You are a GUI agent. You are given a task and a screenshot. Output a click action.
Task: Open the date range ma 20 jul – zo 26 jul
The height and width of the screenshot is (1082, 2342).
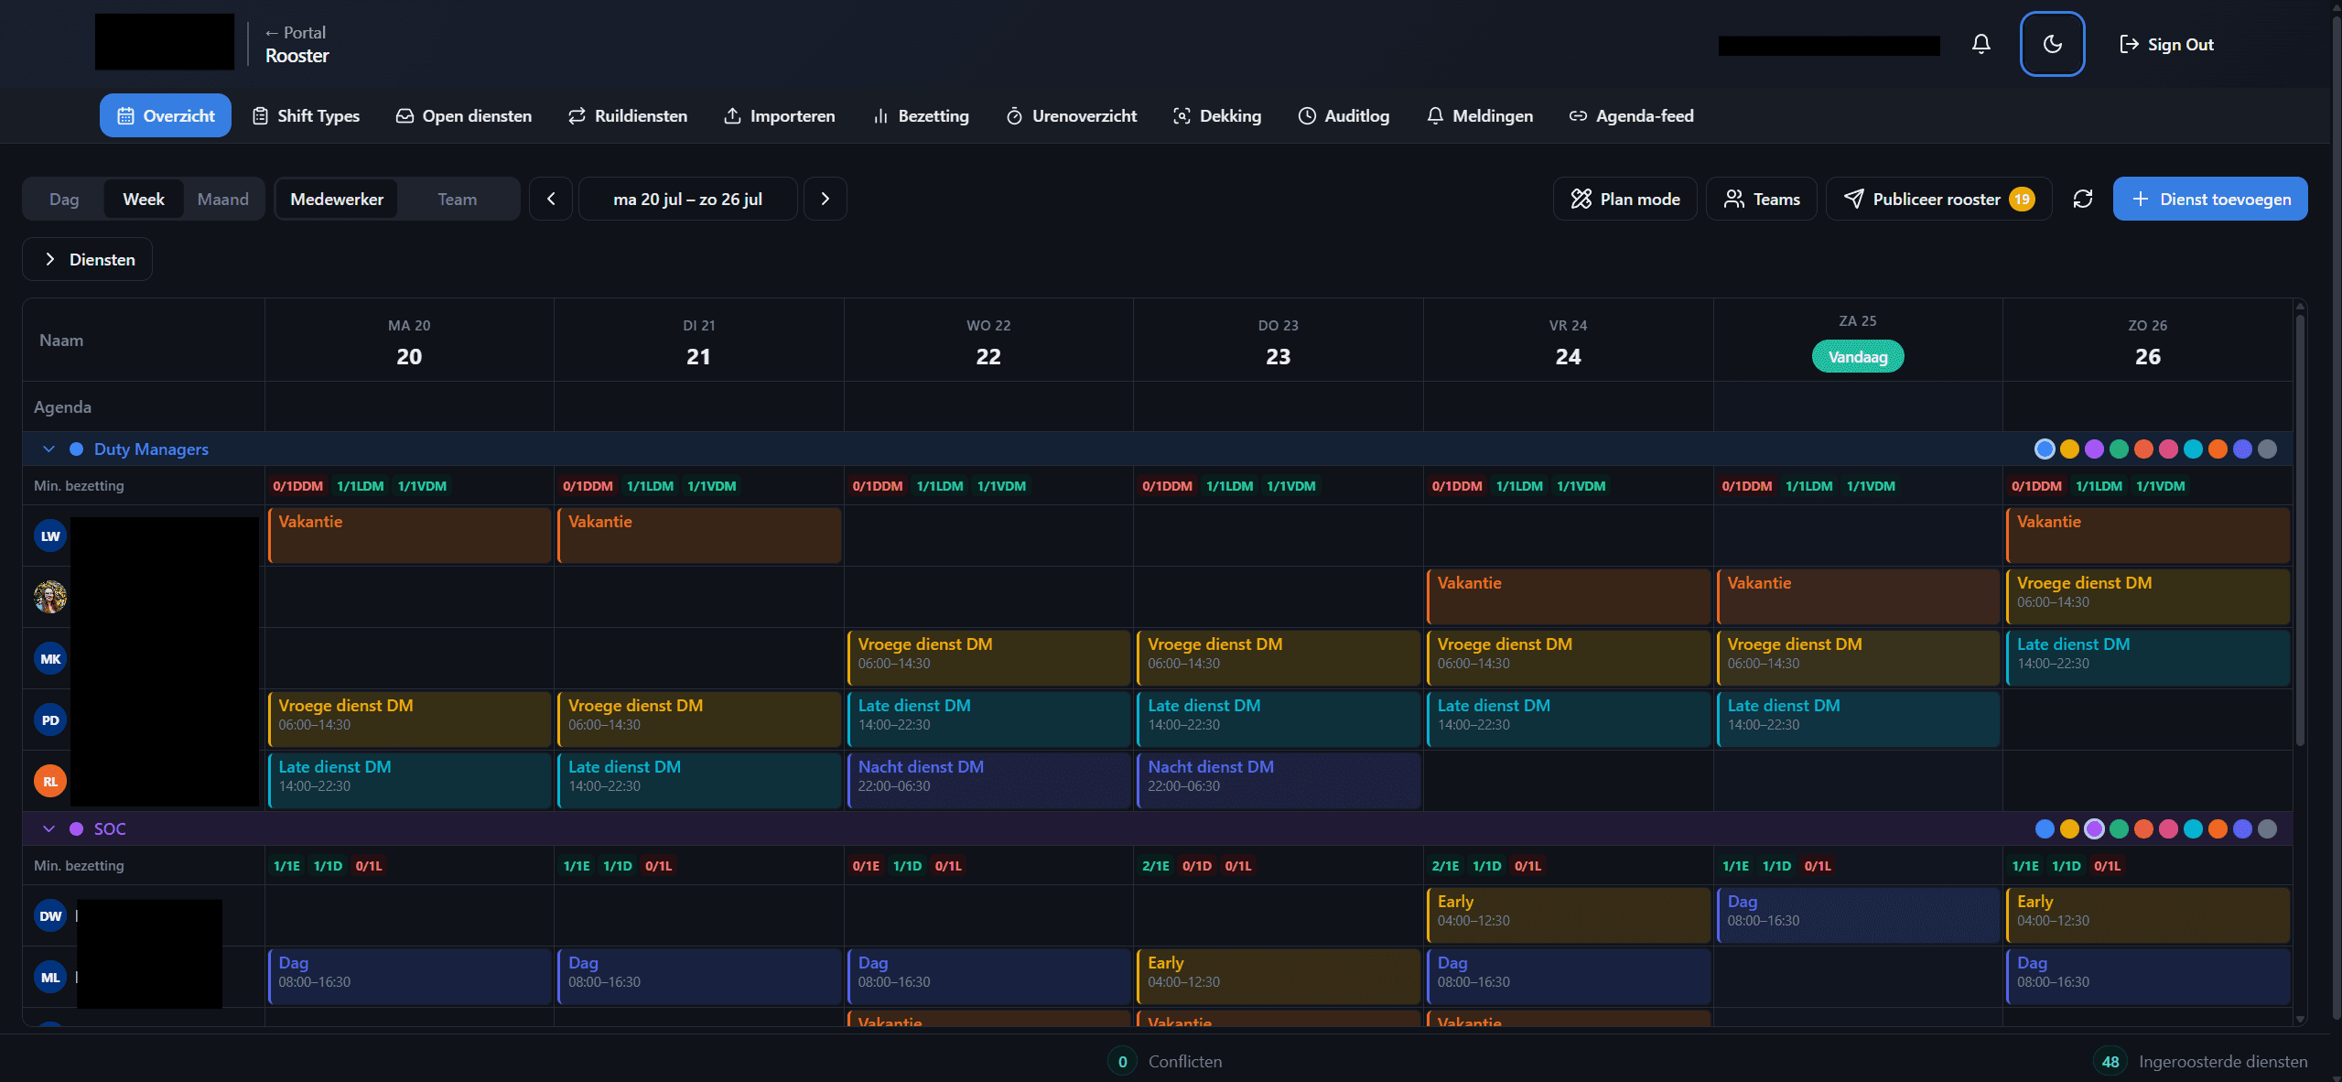pyautogui.click(x=687, y=199)
